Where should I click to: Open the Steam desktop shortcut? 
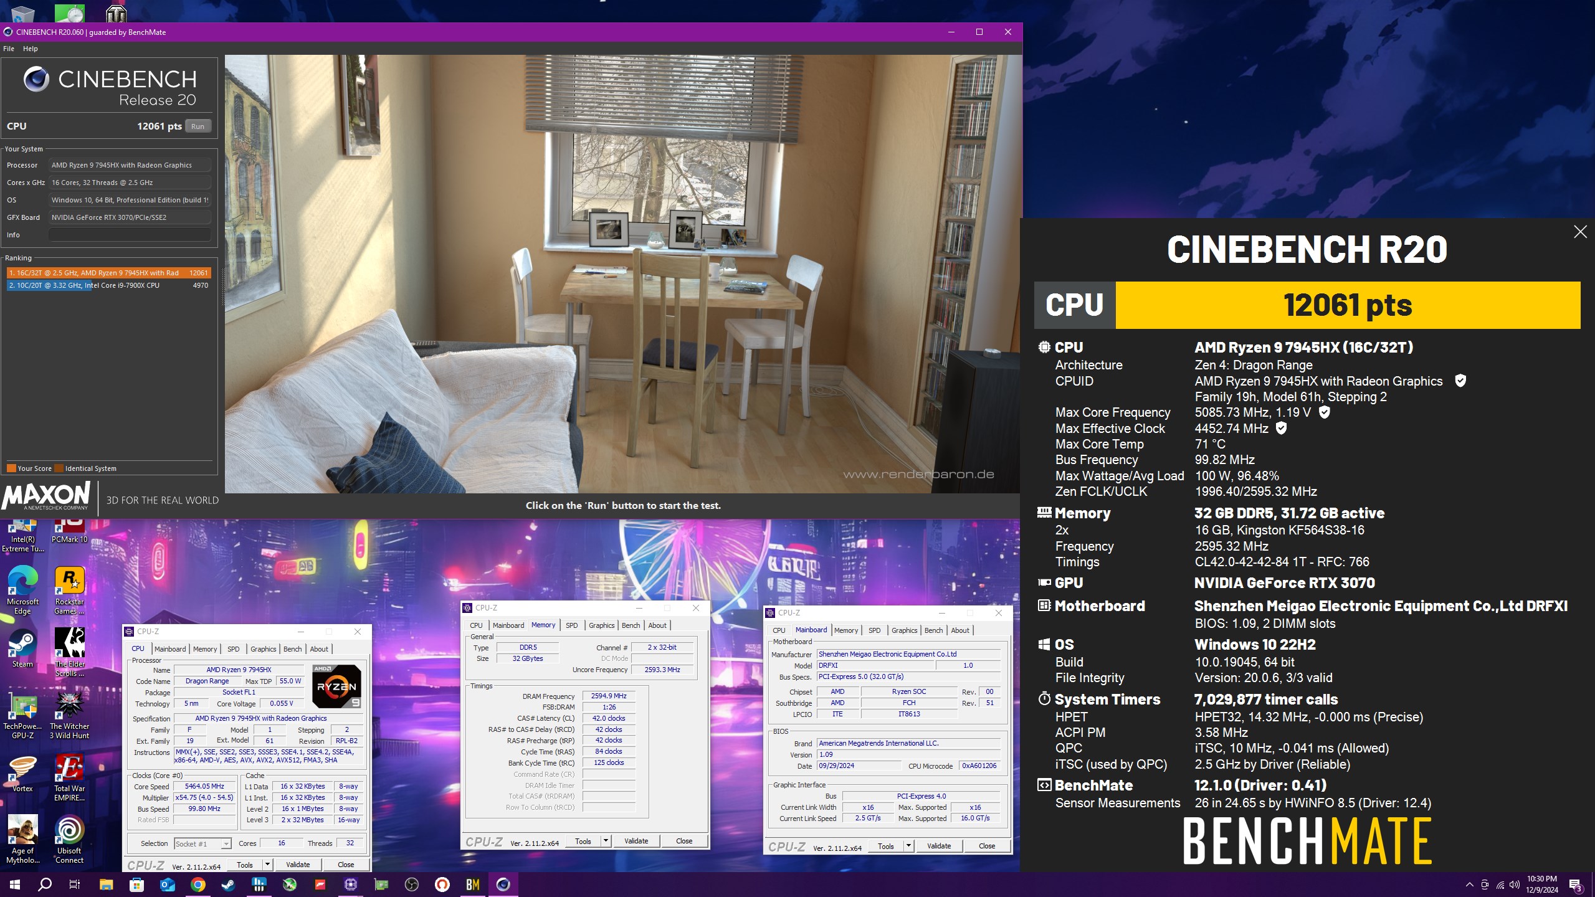tap(22, 648)
